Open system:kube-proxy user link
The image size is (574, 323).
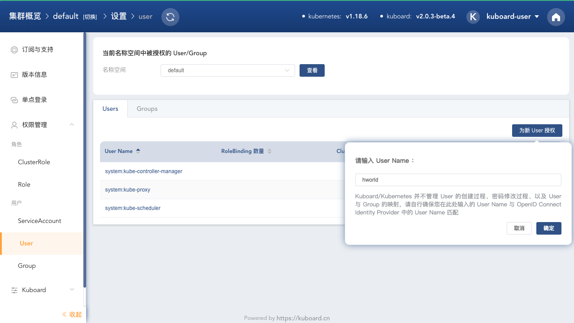128,190
